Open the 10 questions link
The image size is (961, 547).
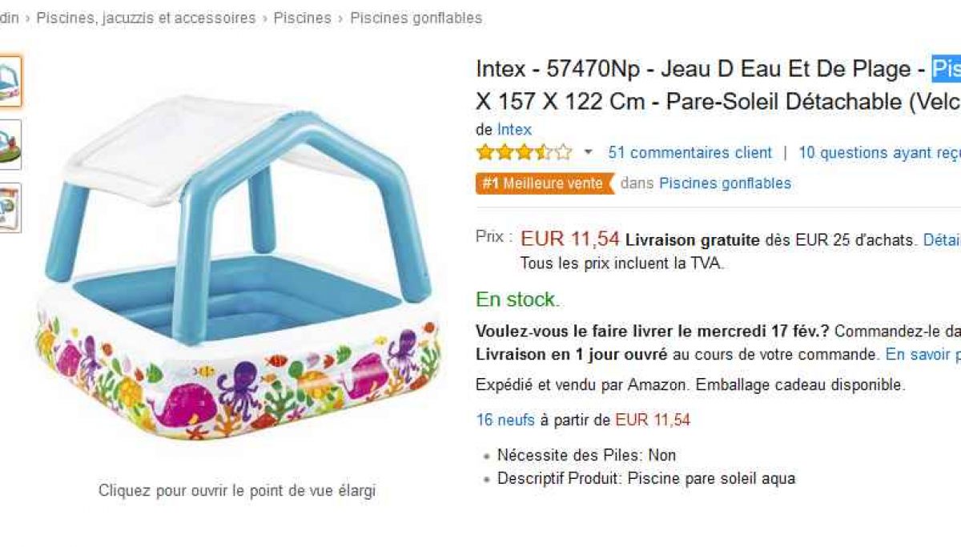coord(879,152)
